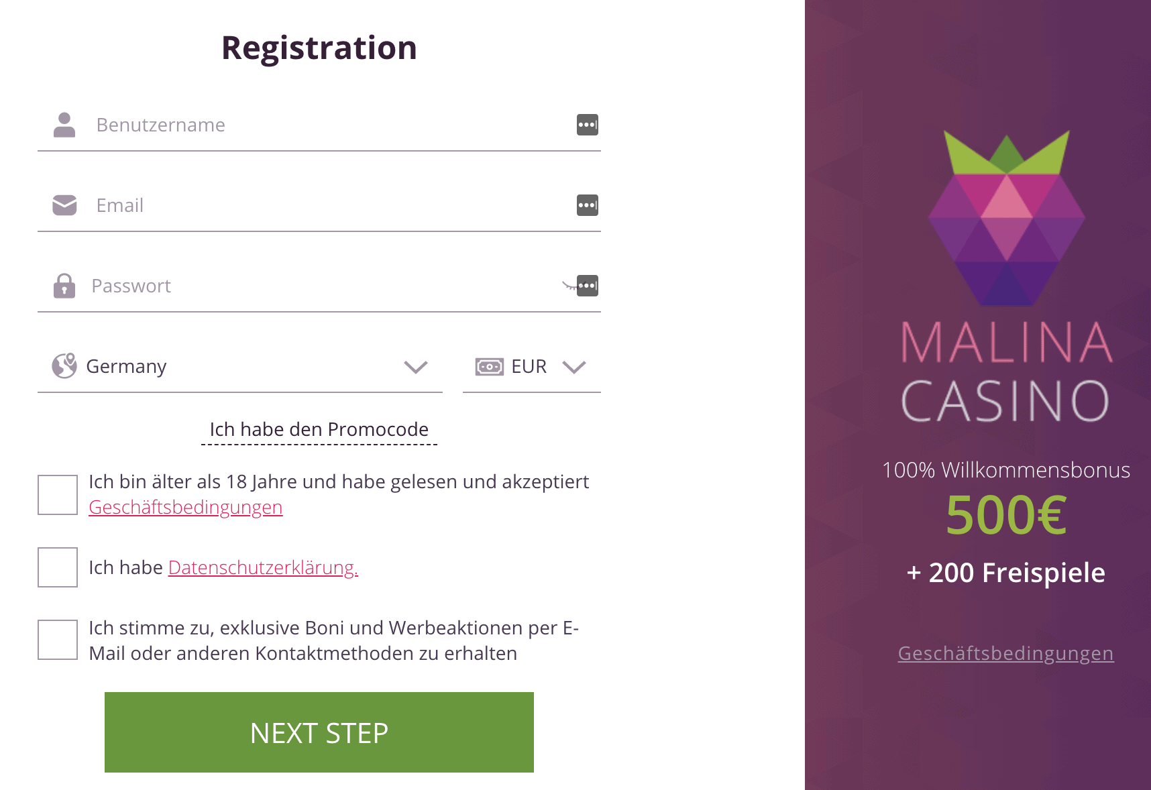
Task: Open the Datenschutzerklärung link
Action: pos(263,568)
